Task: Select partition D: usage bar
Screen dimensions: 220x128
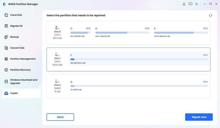Action: [122, 33]
